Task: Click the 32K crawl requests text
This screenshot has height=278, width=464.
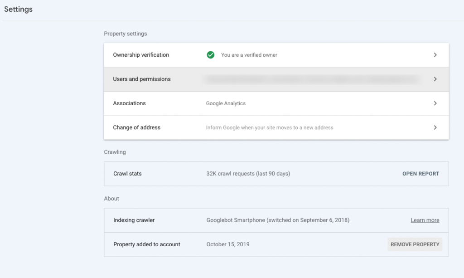Action: click(248, 174)
